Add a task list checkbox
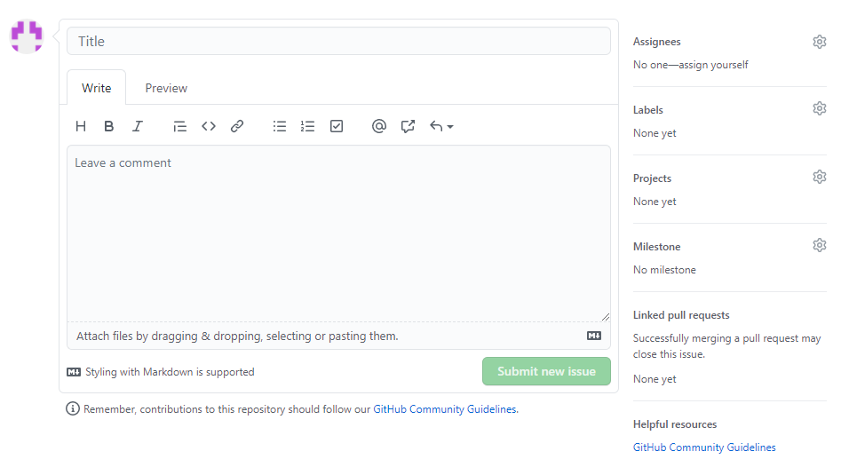The image size is (841, 475). (x=337, y=126)
